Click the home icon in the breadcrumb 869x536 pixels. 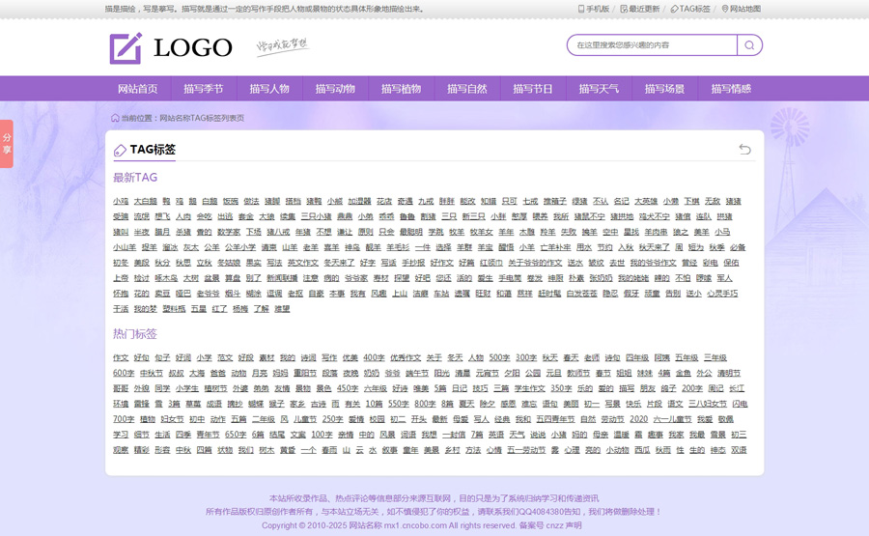(115, 118)
